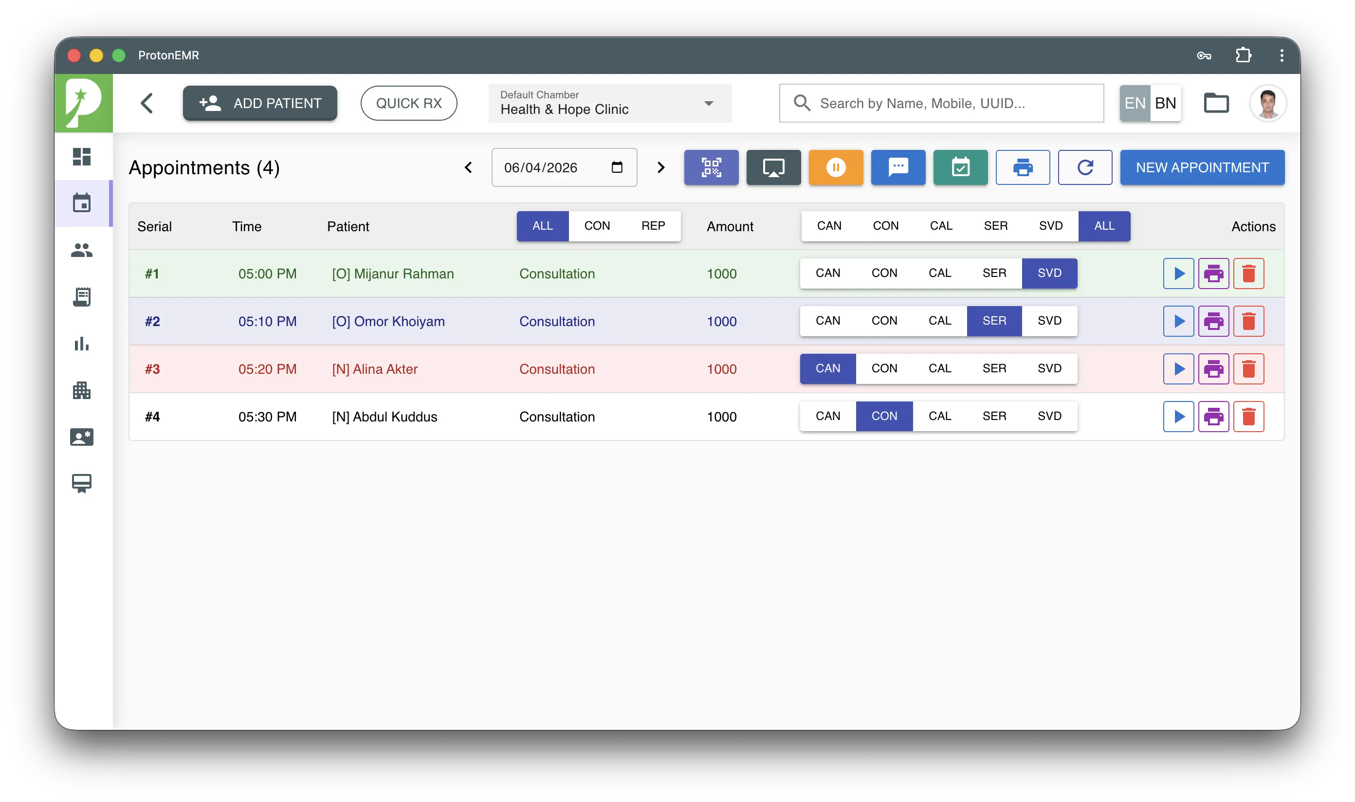Screen dimensions: 1355x802
Task: Click the key icon in title bar
Action: click(x=1204, y=55)
